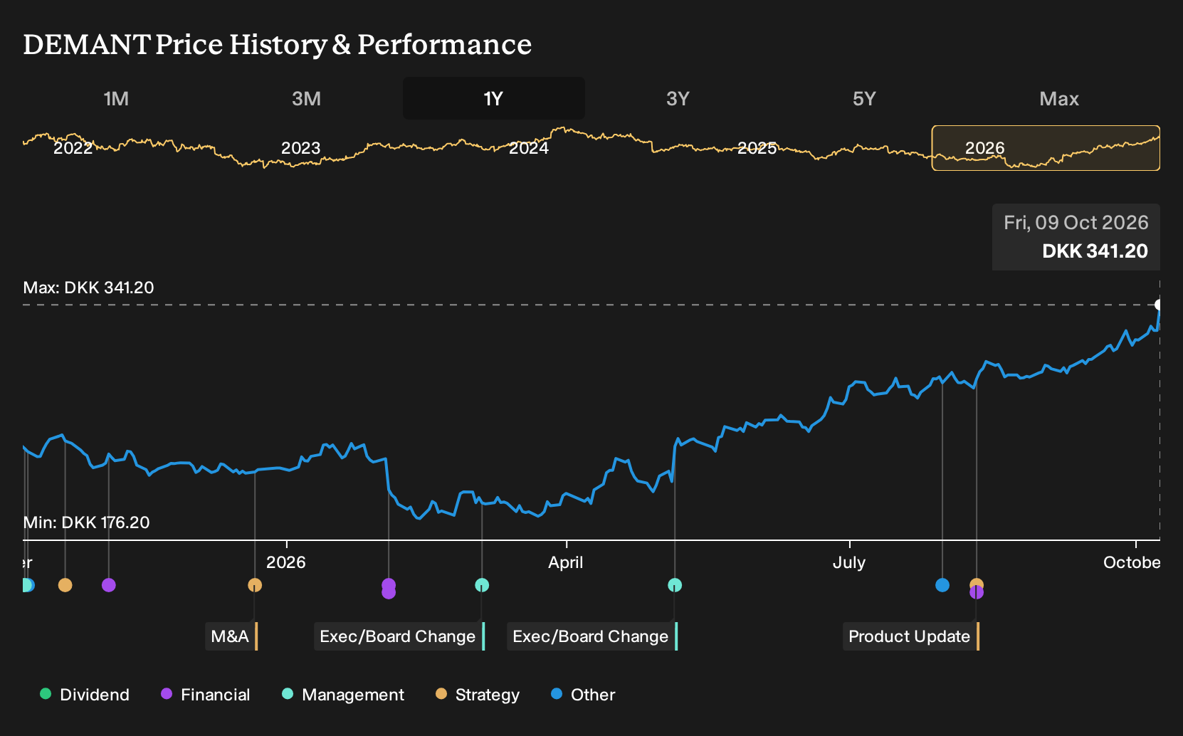Select the 1M time range tab
Viewport: 1183px width, 736px height.
[116, 98]
